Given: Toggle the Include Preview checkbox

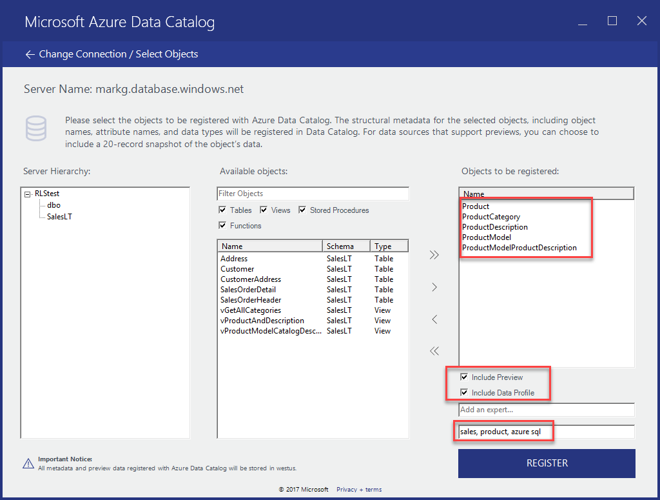Looking at the screenshot, I should click(x=464, y=377).
